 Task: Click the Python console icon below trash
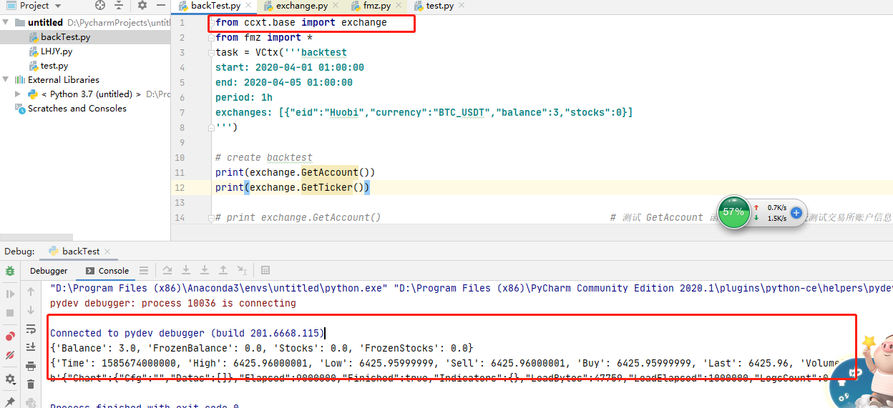[x=31, y=402]
